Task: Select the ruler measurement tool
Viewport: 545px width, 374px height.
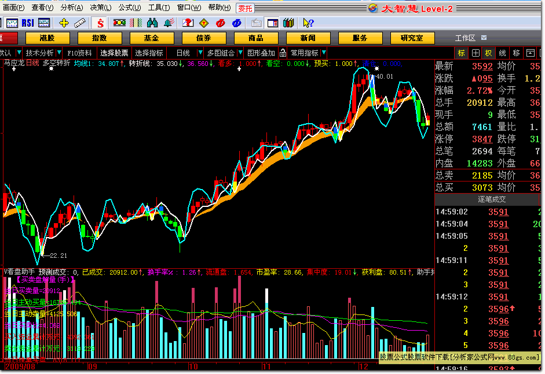Action: tap(80, 23)
